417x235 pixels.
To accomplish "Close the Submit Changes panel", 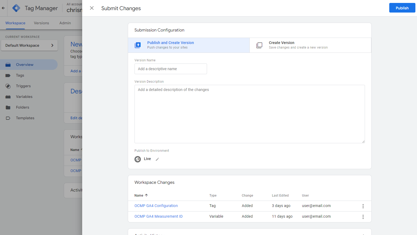I will tap(92, 8).
